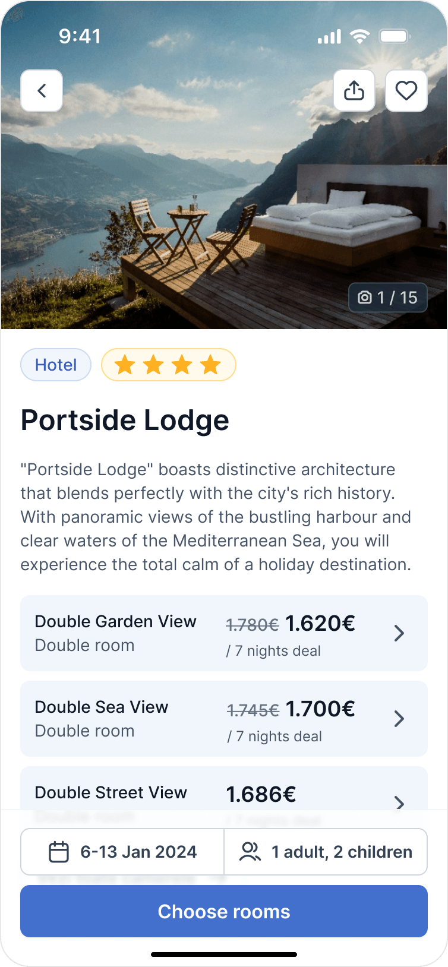Tap the cellular signal bars icon
Screen dimensions: 448x967
[329, 37]
